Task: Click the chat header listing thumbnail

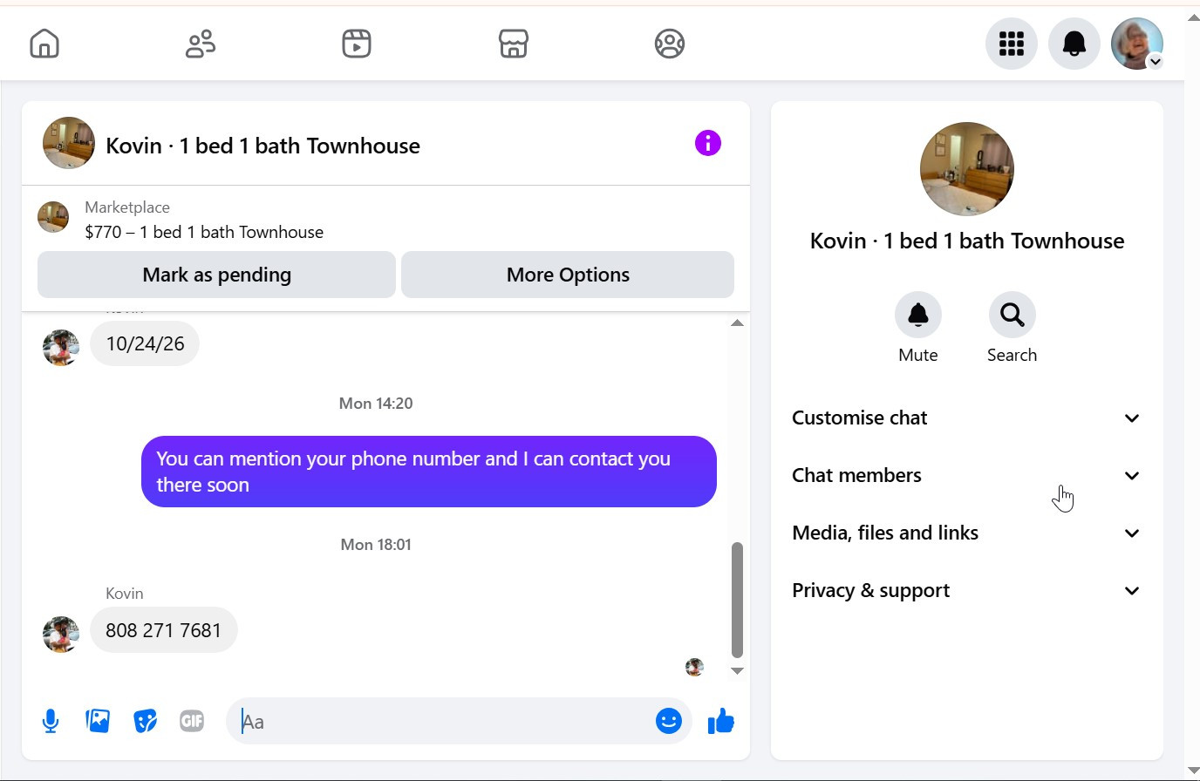Action: [69, 143]
